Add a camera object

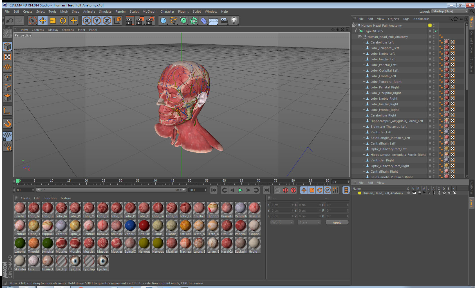coord(224,20)
